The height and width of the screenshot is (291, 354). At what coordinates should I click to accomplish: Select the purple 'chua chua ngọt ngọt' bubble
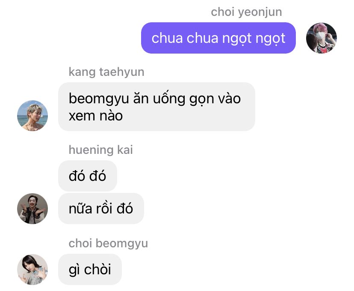[218, 38]
